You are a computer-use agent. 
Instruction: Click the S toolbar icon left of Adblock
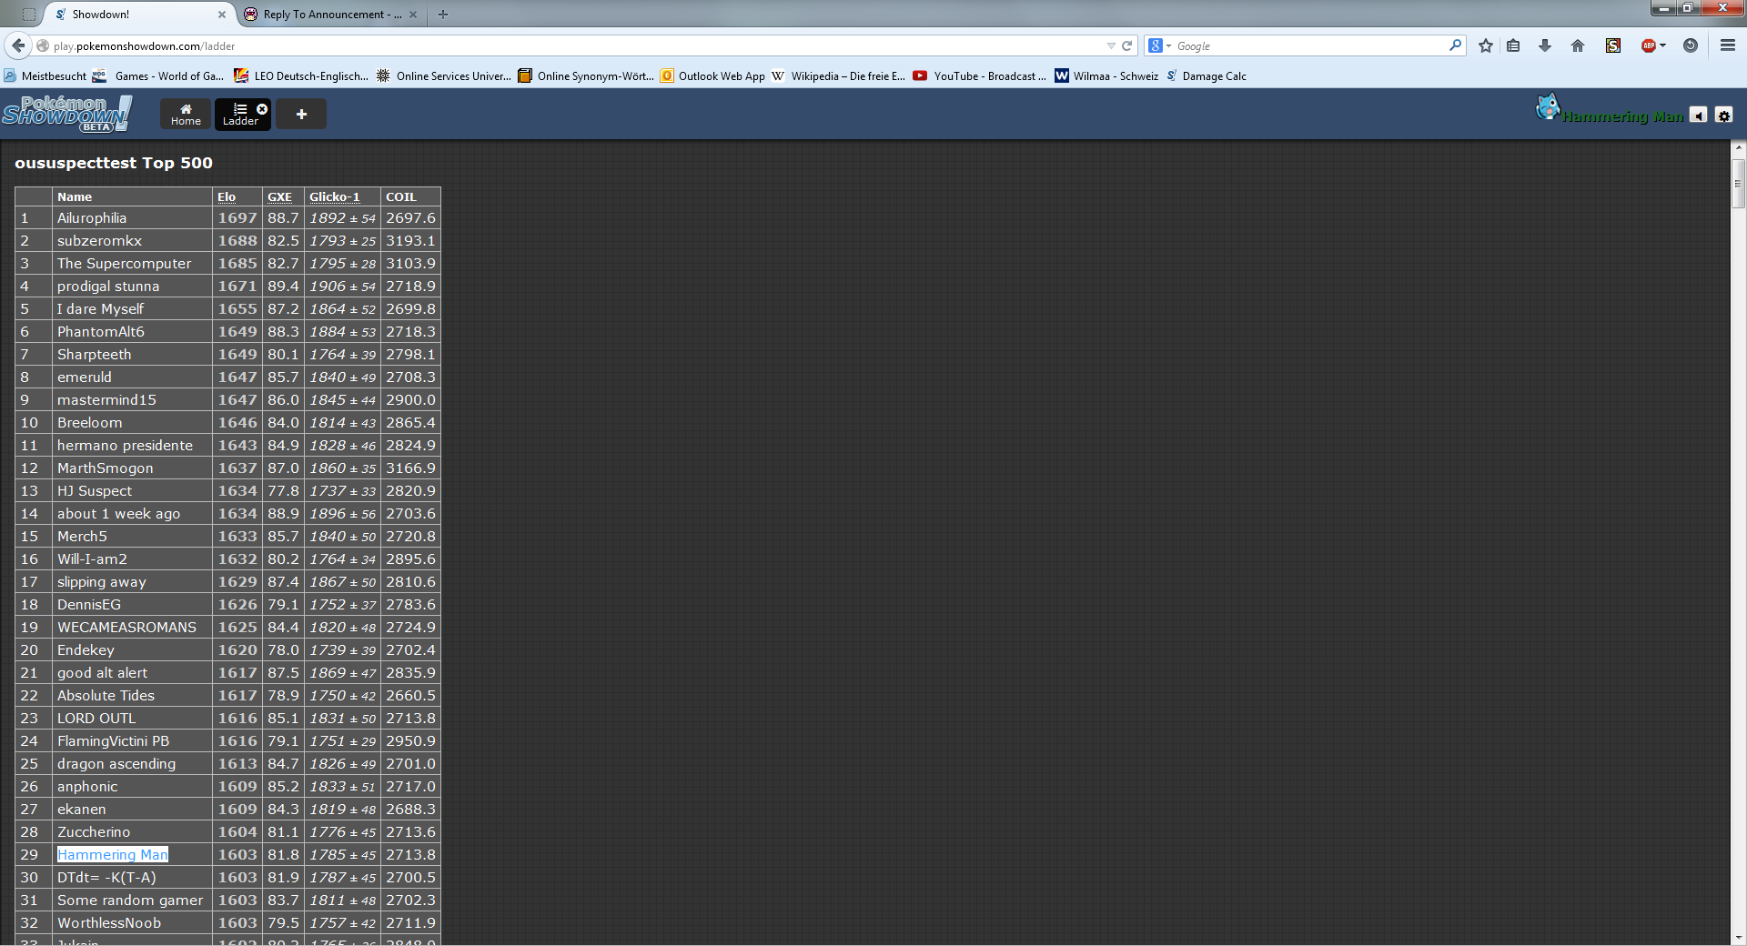pyautogui.click(x=1613, y=45)
